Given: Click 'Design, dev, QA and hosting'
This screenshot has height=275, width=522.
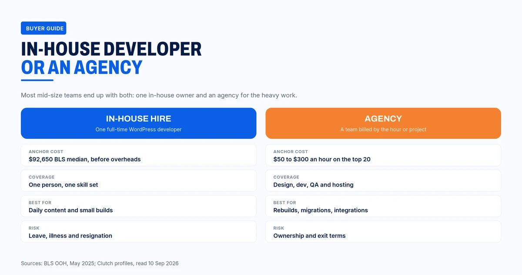Looking at the screenshot, I should tap(313, 185).
